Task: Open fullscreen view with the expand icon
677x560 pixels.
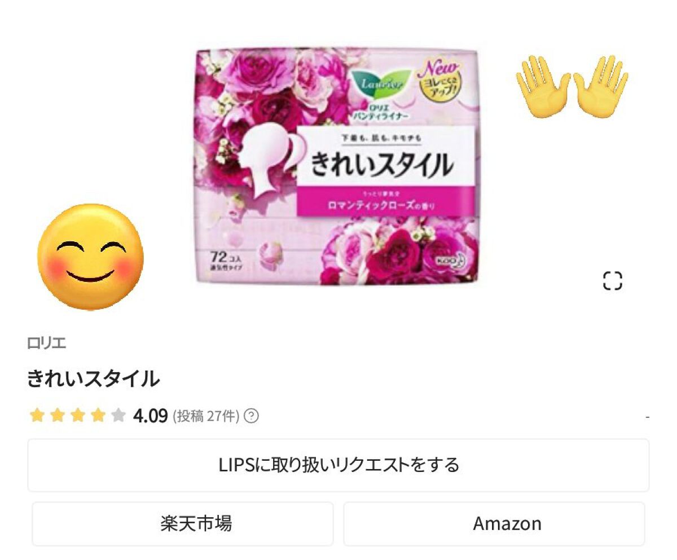Action: pos(612,280)
